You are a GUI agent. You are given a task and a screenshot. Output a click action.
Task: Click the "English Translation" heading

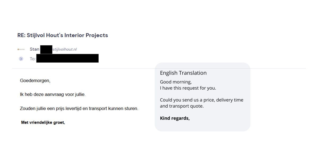(x=183, y=73)
